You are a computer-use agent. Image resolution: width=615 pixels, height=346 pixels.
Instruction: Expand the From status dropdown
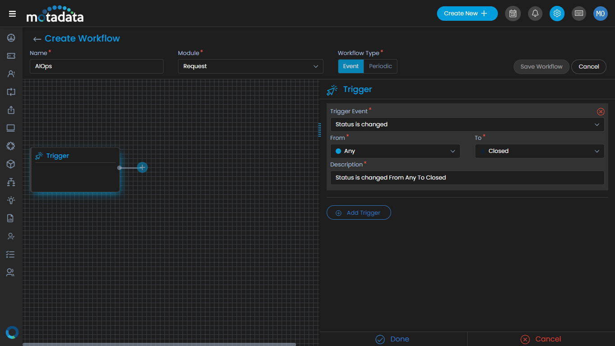pos(395,151)
